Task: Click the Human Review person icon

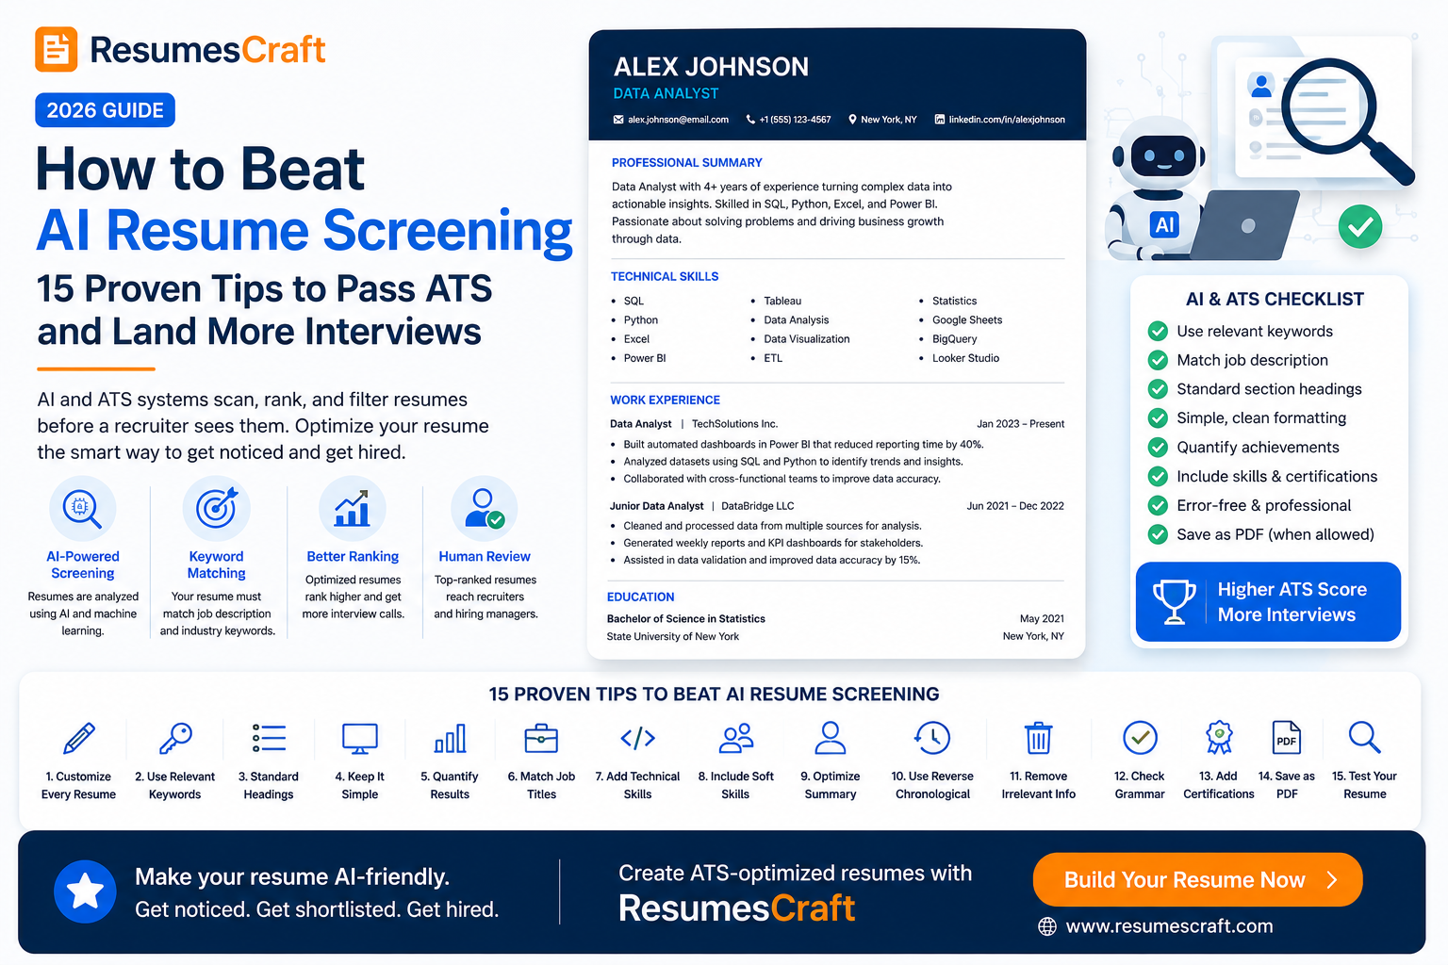Action: coord(485,508)
